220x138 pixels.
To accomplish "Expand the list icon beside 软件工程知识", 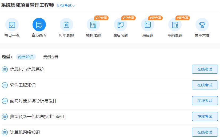I will [5, 85].
